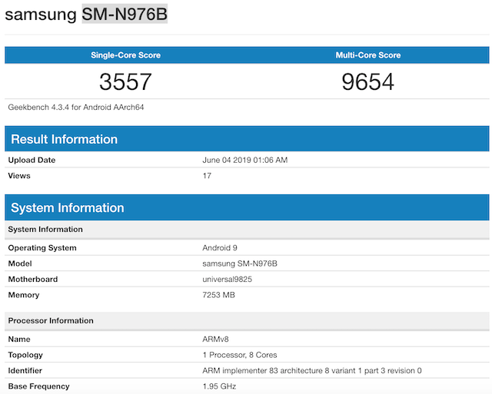Viewport: 492px width, 394px height.
Task: Click the 7253 MB memory value
Action: coord(219,295)
